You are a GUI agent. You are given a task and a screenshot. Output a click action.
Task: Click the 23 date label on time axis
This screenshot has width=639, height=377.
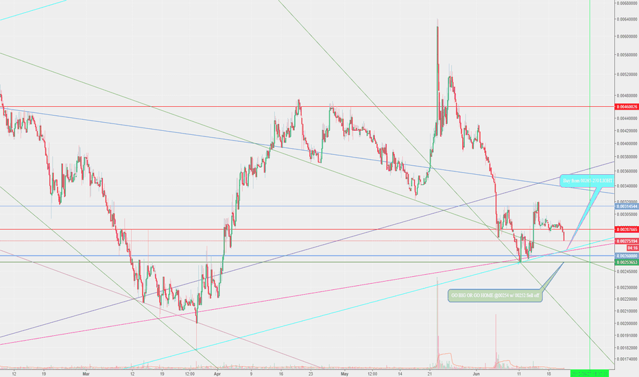pos(311,374)
